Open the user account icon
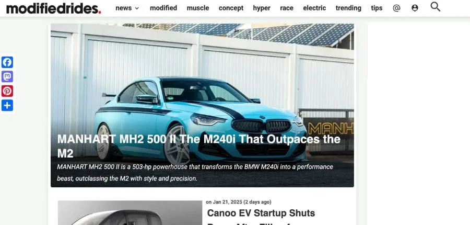Viewport: 470px width, 225px height. click(x=415, y=8)
